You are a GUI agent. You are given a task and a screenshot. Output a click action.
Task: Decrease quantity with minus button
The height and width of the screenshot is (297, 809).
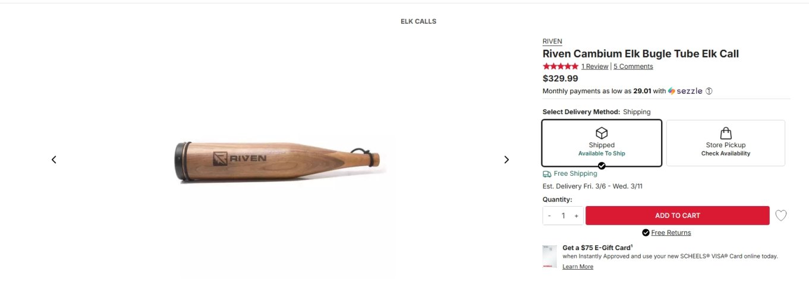coord(550,216)
